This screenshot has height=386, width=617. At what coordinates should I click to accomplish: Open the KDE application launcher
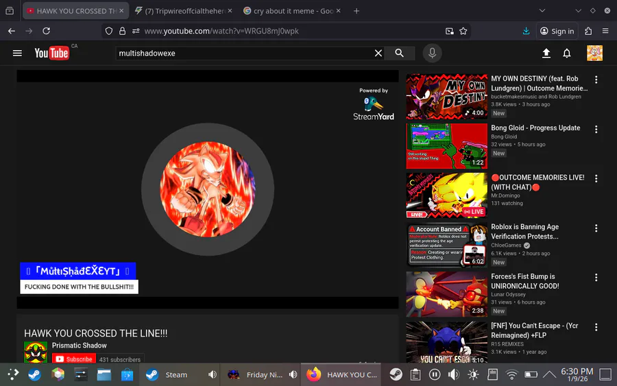coord(12,374)
